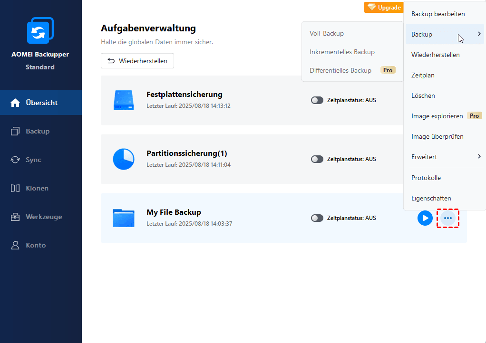The width and height of the screenshot is (486, 343).
Task: Click 'Letzter Lauf: 2025/08/18 14:11:04' text
Action: (x=188, y=165)
